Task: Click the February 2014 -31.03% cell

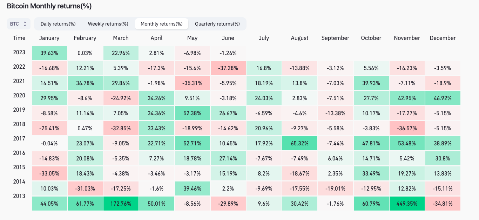Action: pos(85,189)
